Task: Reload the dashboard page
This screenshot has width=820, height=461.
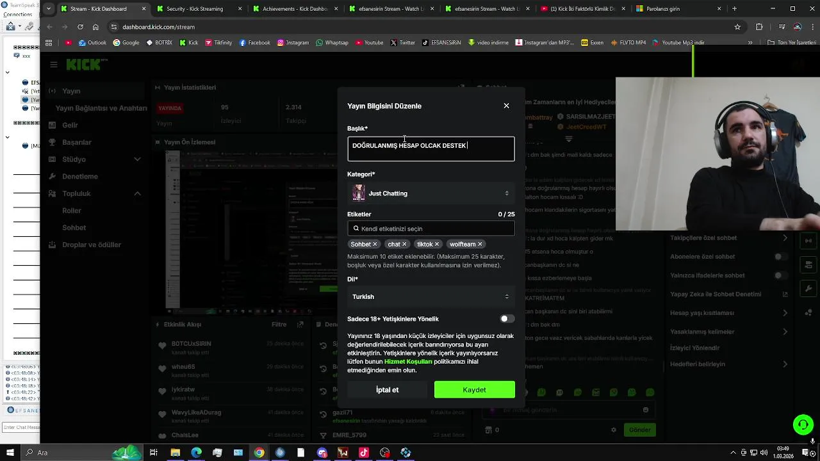Action: (80, 27)
